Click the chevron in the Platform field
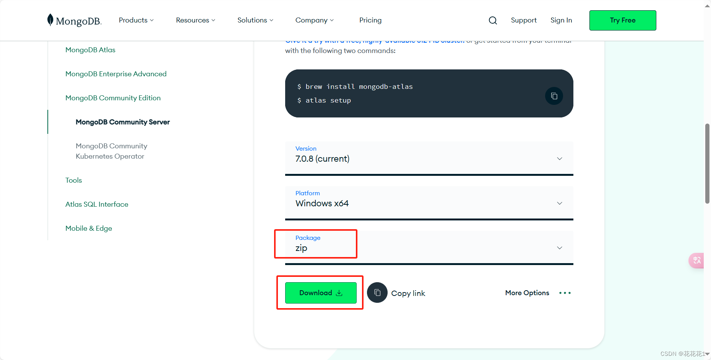Image resolution: width=711 pixels, height=360 pixels. 560,203
